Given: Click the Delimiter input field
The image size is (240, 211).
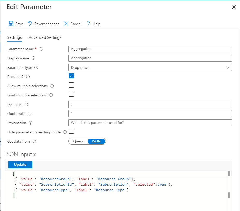Looking at the screenshot, I should (x=150, y=104).
